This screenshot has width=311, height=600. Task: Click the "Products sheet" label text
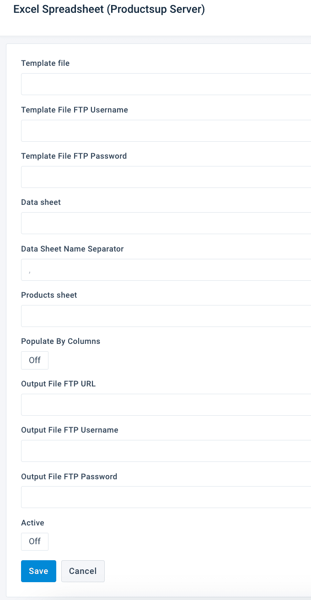pos(49,295)
